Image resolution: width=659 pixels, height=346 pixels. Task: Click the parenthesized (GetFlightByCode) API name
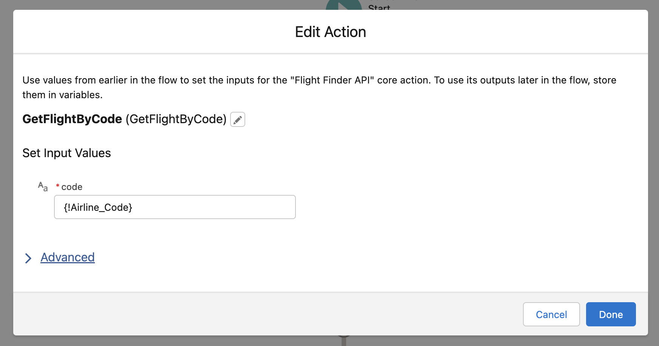[176, 119]
